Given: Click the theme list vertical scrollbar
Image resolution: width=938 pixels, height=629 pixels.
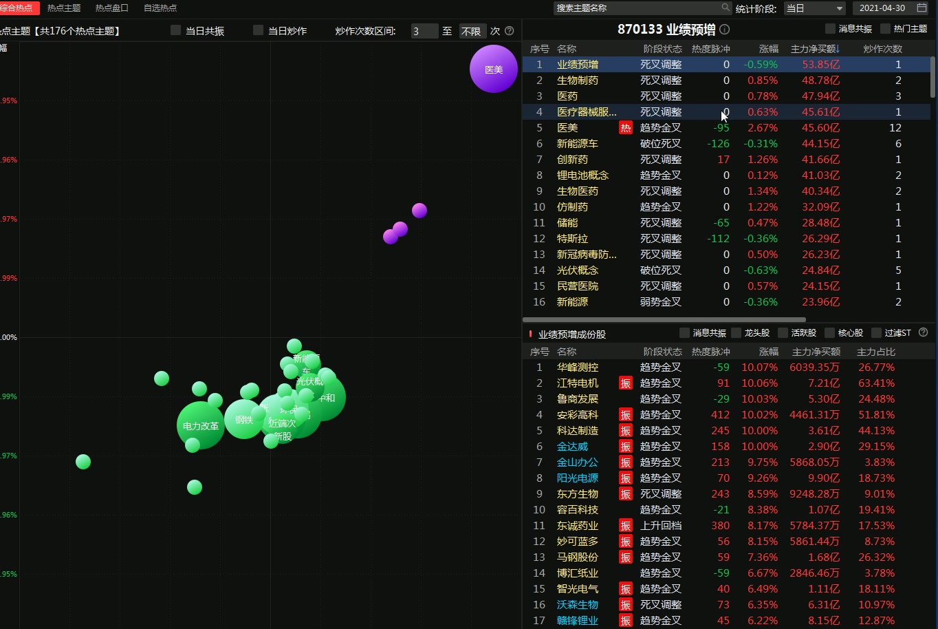Looking at the screenshot, I should pyautogui.click(x=932, y=77).
